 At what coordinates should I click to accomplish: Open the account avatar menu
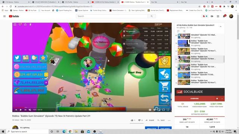[x=231, y=16]
